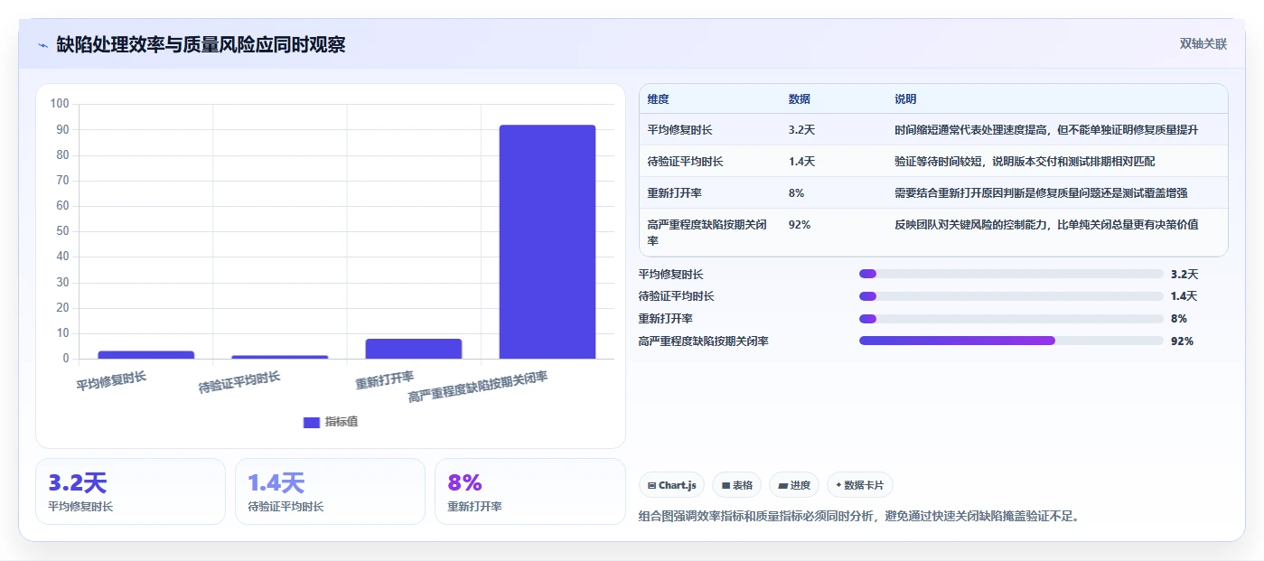
Task: Click the 待验证平均时长 bar in chart
Action: tap(280, 357)
